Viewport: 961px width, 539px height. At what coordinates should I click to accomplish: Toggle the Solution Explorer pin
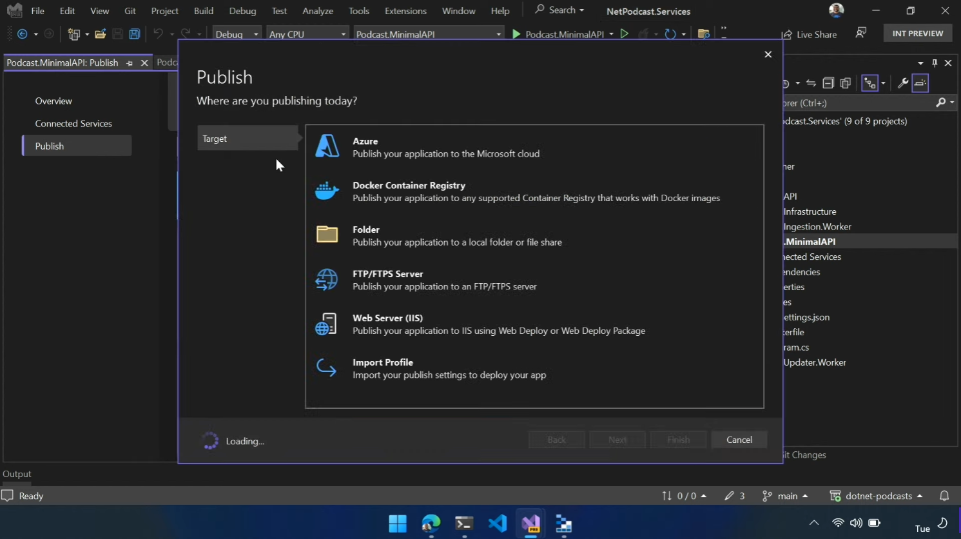pyautogui.click(x=935, y=63)
